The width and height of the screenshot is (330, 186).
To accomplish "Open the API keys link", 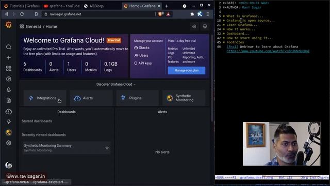I will click(143, 63).
